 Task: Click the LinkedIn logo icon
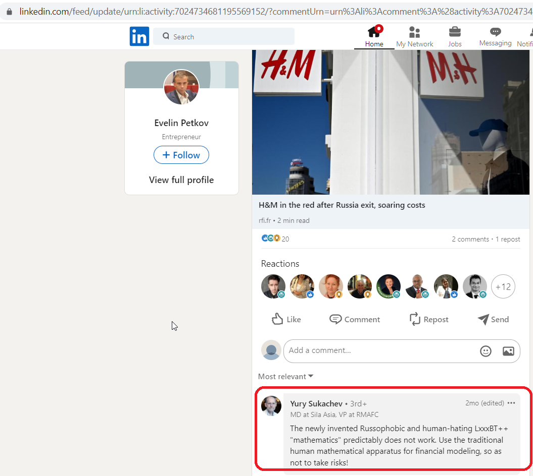(x=139, y=36)
